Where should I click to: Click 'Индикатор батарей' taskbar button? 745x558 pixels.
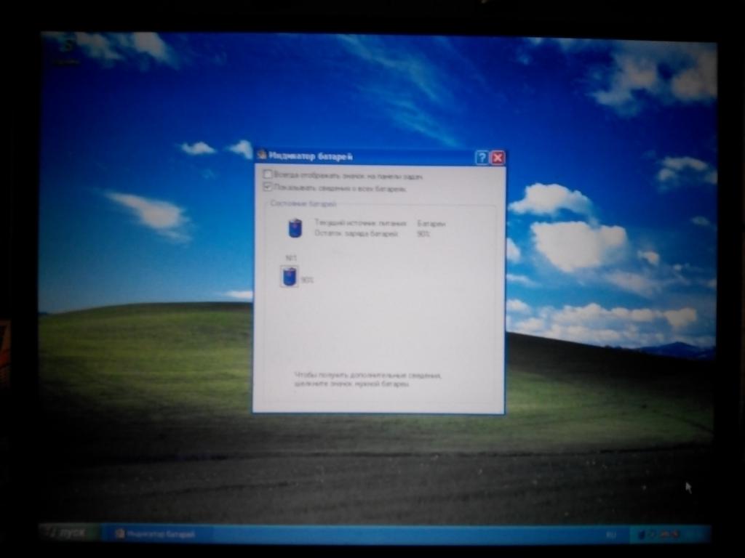point(156,534)
